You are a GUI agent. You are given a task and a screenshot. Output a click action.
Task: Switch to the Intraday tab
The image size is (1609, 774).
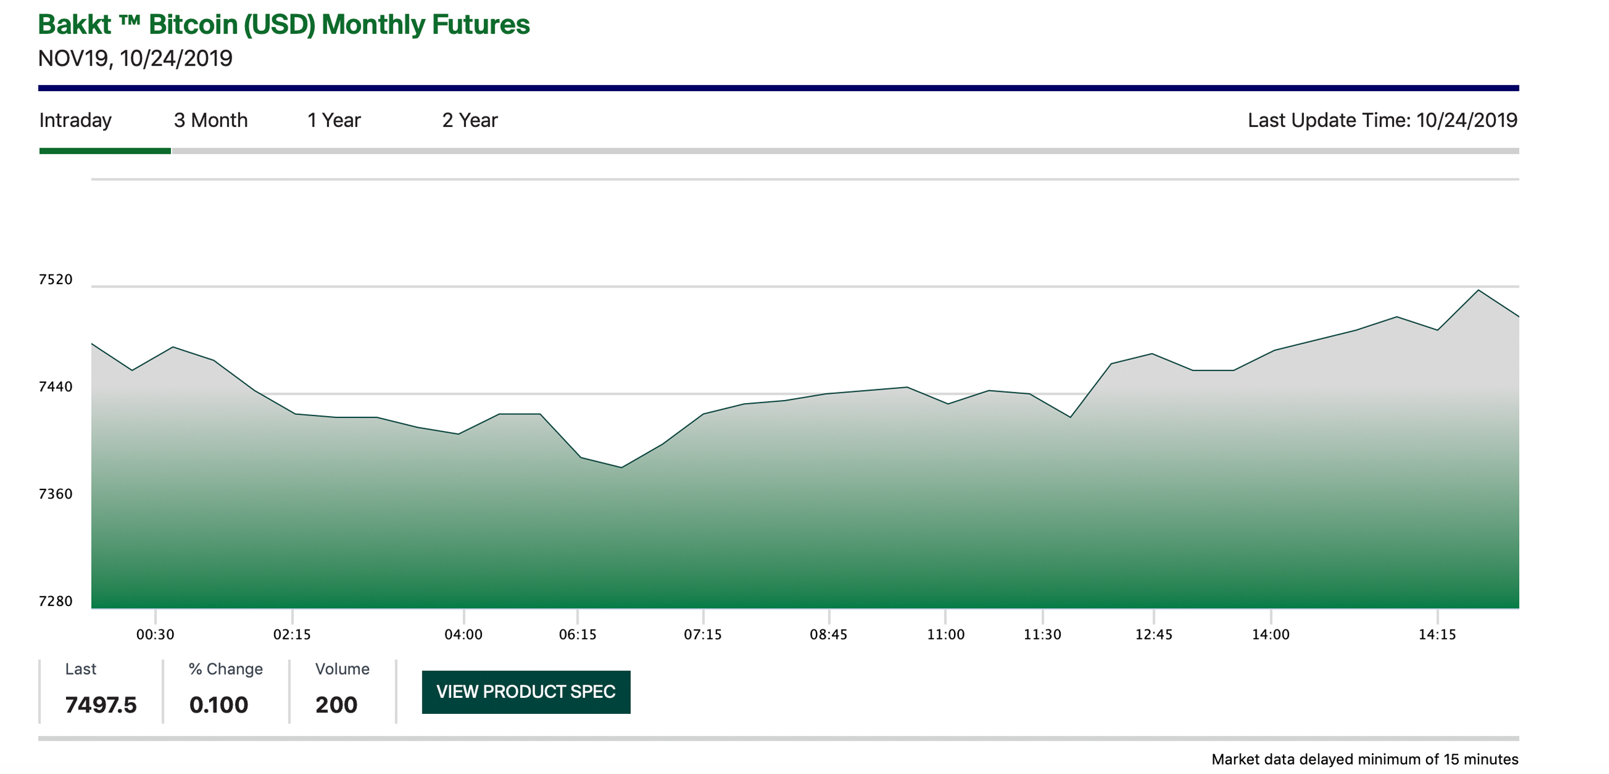(76, 120)
